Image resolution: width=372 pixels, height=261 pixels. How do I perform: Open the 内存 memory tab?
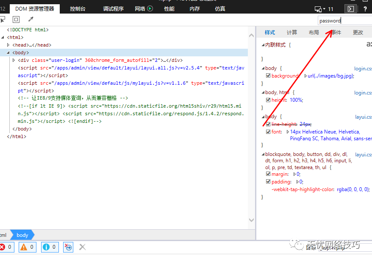[194, 9]
